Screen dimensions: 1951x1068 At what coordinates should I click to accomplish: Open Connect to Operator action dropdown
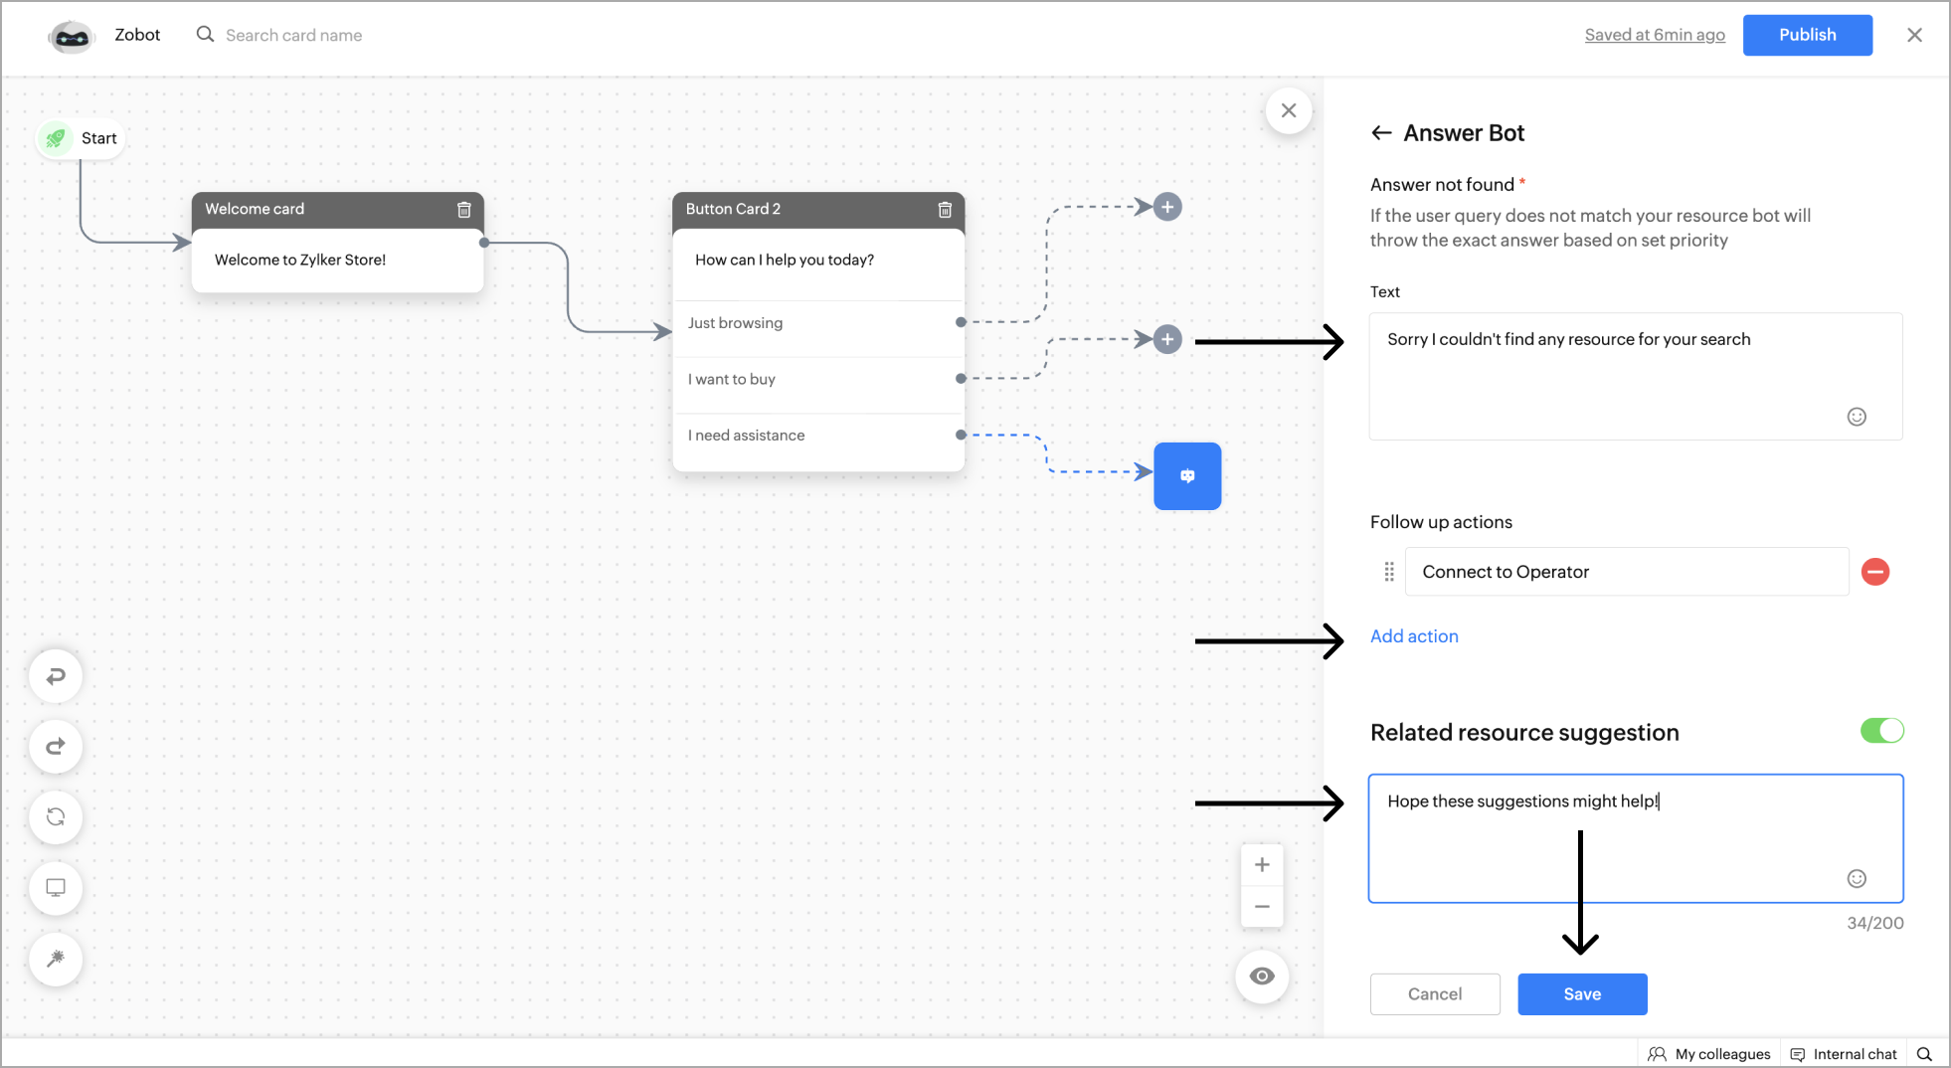(1627, 572)
